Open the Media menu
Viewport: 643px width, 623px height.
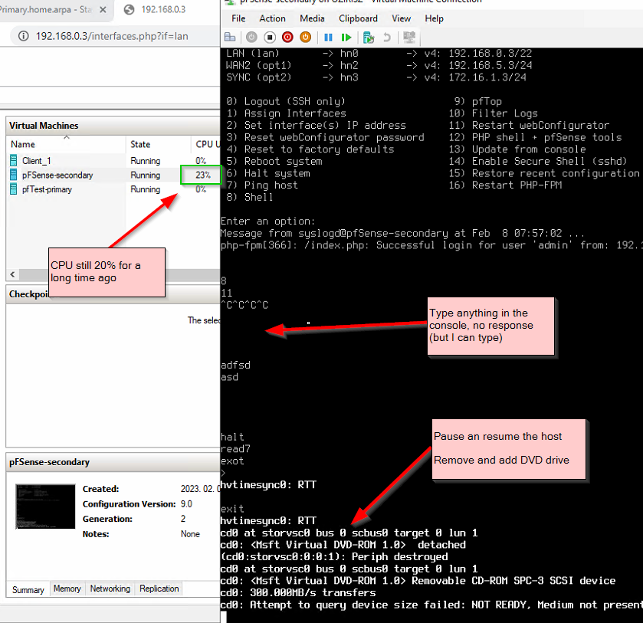(312, 18)
